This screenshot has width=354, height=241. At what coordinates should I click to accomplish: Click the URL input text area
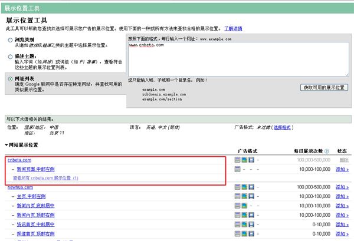coord(236,59)
